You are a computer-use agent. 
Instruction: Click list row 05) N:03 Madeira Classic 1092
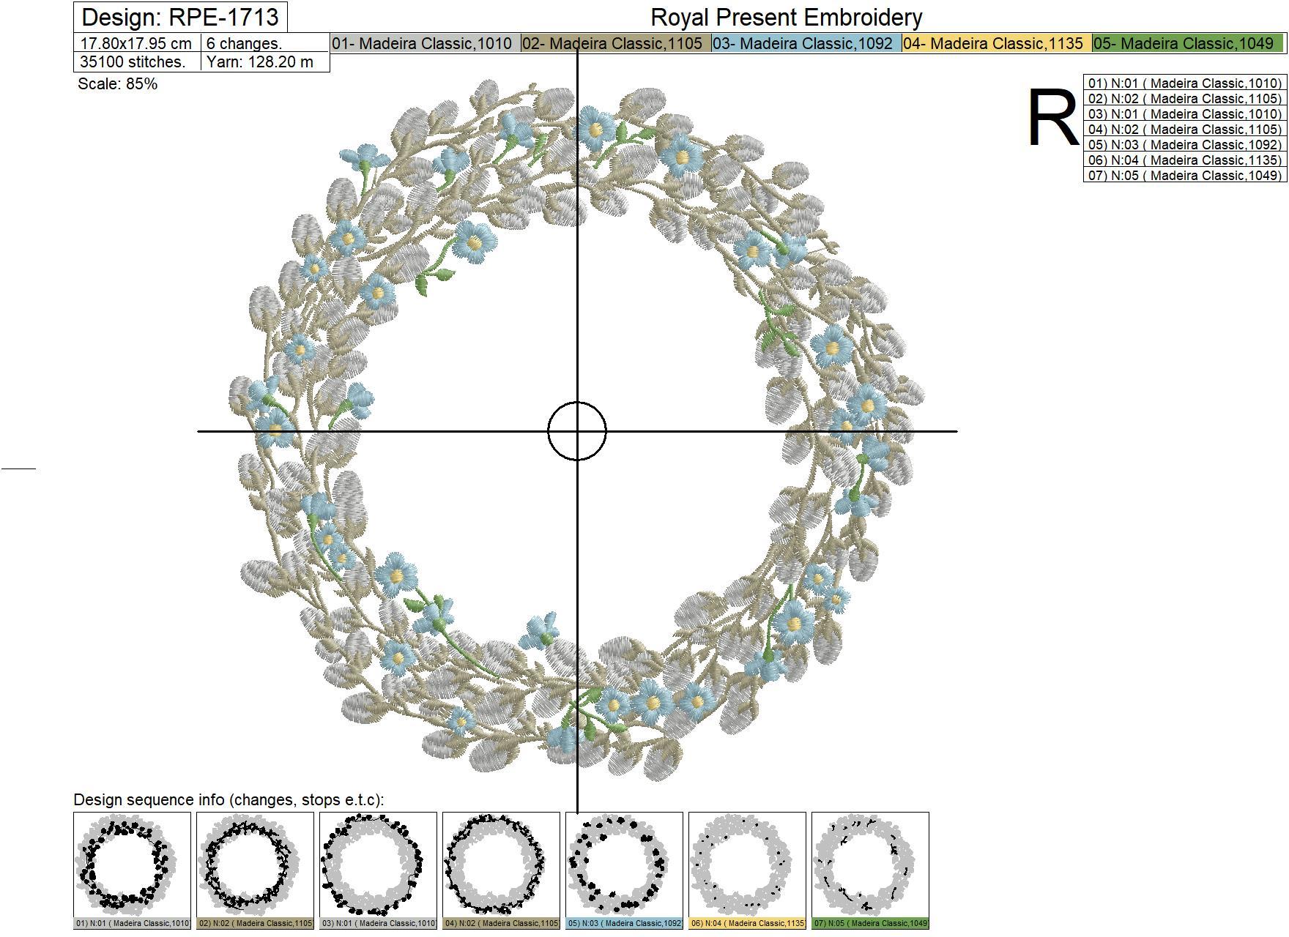tap(1184, 145)
